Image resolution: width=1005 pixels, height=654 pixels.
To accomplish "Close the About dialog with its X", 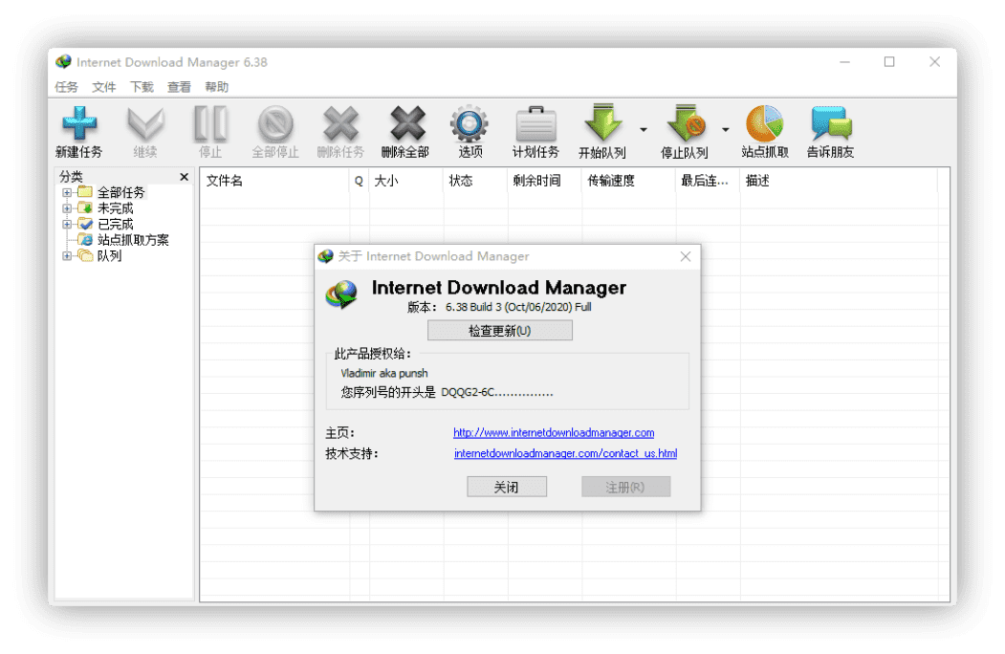I will click(686, 256).
